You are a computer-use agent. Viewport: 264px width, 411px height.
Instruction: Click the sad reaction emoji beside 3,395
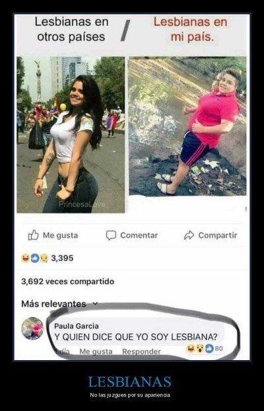point(44,258)
